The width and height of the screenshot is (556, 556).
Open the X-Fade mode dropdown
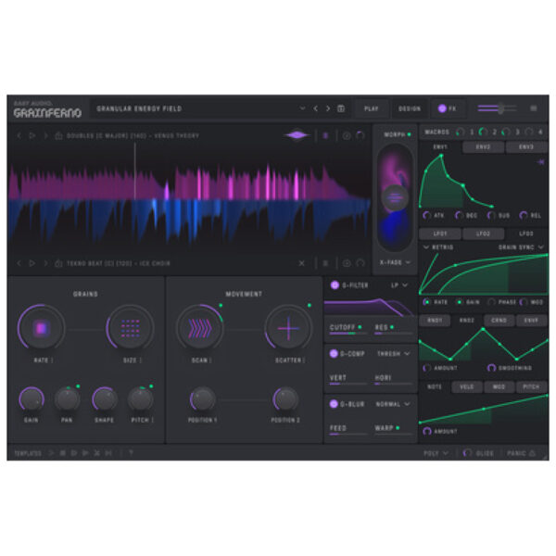[395, 262]
